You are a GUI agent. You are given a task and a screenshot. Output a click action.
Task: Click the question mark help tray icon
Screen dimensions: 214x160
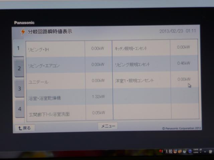click(x=190, y=151)
